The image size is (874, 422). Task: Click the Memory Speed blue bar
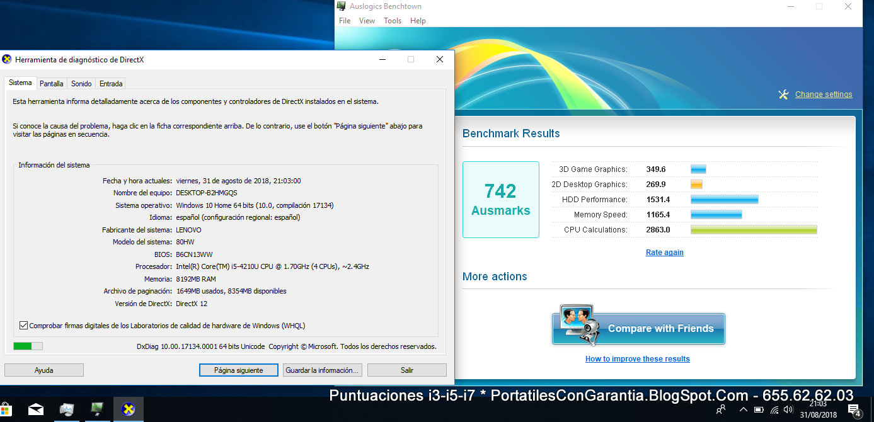(716, 215)
